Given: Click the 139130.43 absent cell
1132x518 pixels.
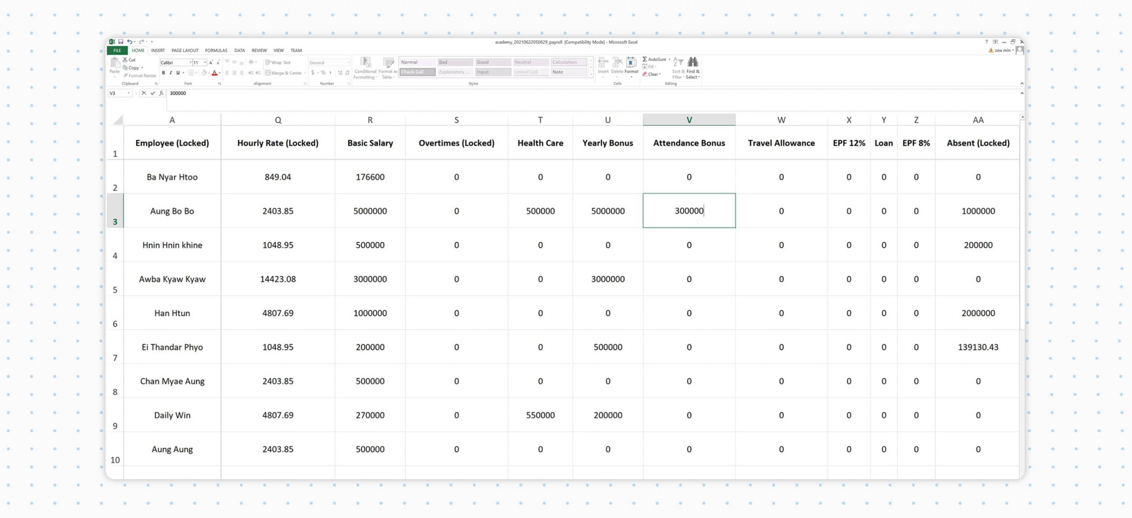Looking at the screenshot, I should pos(978,347).
